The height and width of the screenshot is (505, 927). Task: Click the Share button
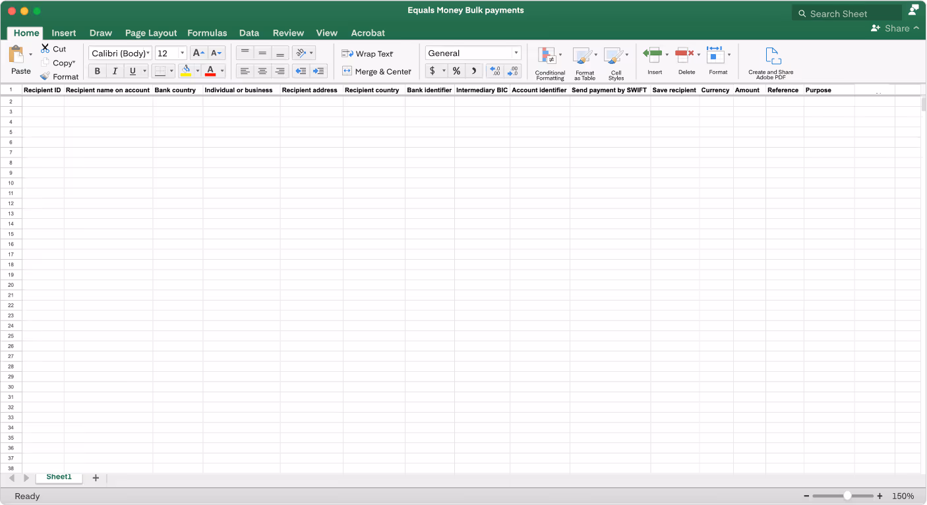(x=895, y=28)
